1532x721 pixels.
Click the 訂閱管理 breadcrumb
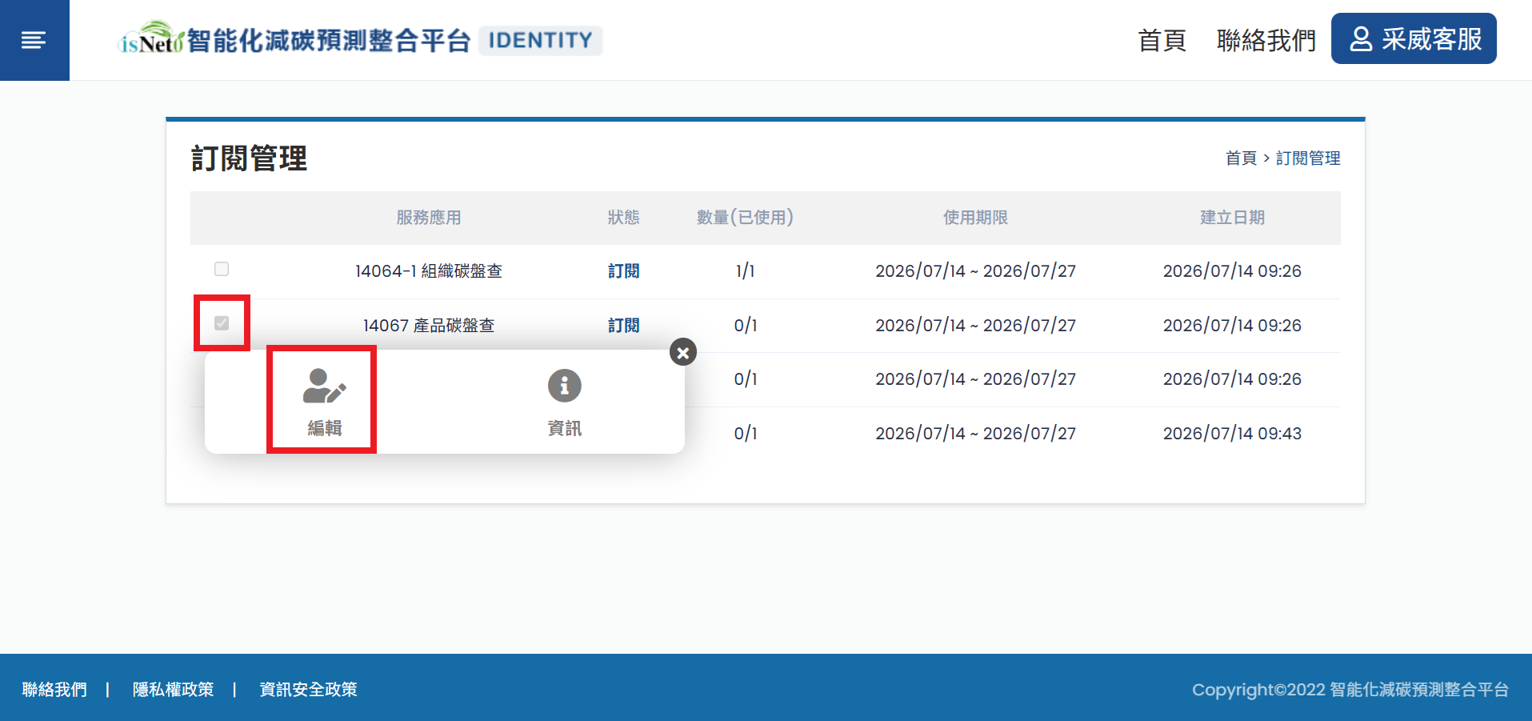1308,158
